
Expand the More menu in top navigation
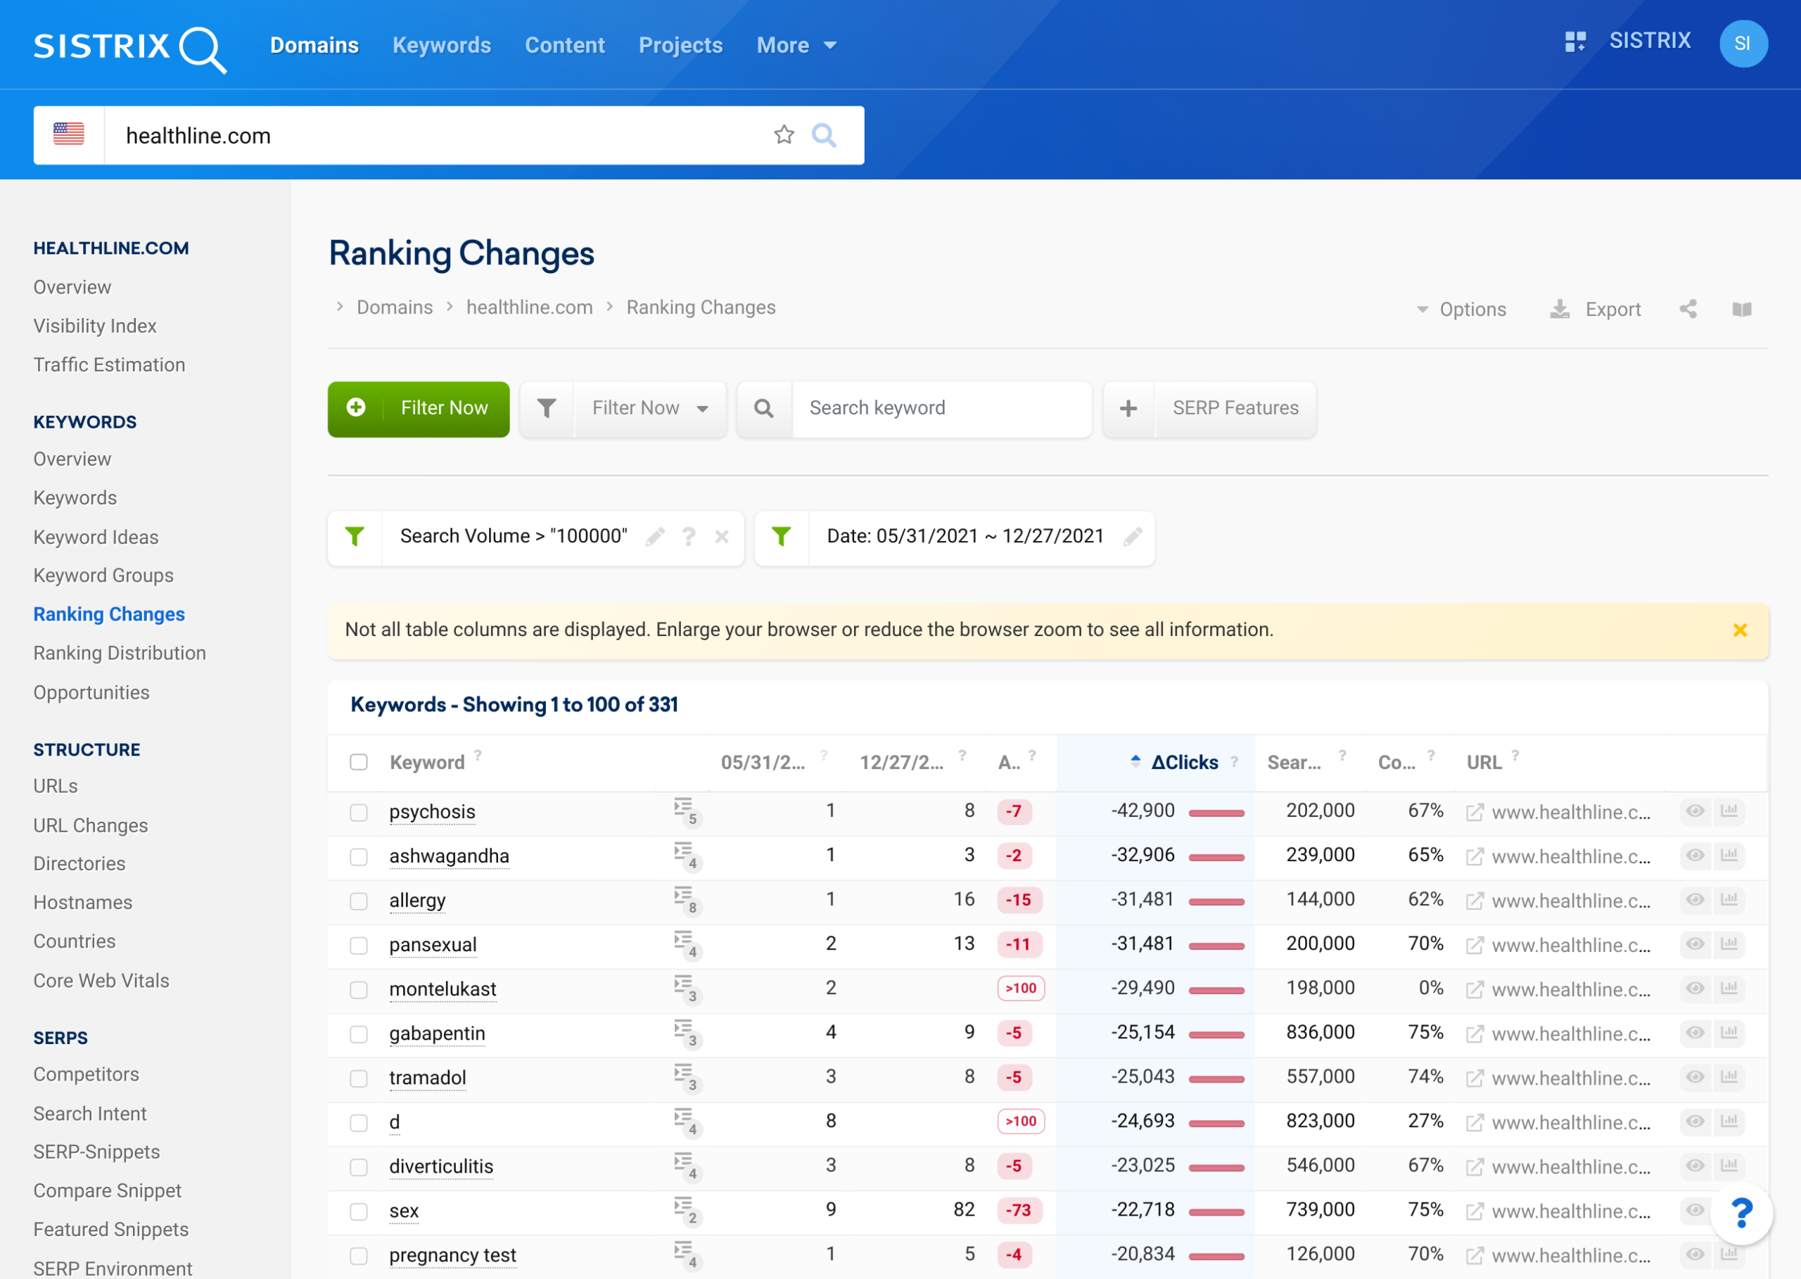coord(796,45)
